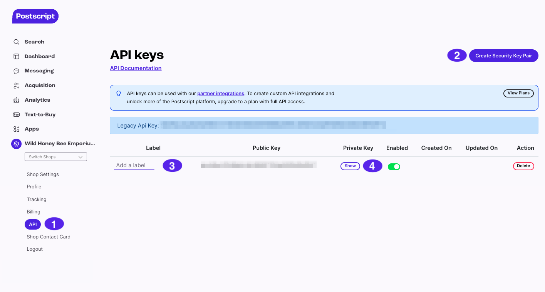Open Search from the sidebar
This screenshot has height=292, width=545.
[x=16, y=42]
